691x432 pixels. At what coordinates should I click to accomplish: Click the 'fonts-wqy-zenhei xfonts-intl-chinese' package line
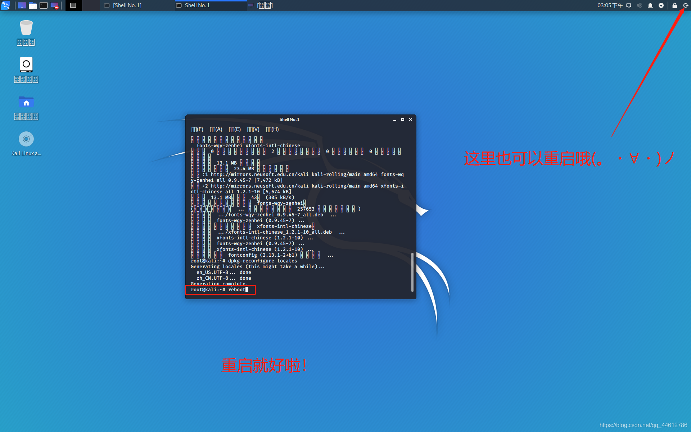pyautogui.click(x=248, y=146)
